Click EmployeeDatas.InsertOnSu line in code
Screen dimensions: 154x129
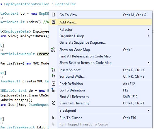[x=25, y=95]
